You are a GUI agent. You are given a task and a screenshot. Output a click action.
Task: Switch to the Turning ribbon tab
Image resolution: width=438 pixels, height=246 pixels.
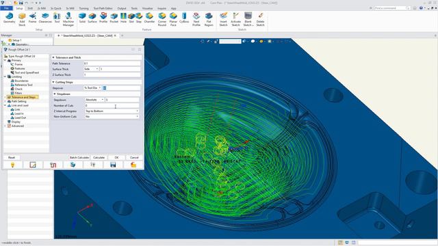(x=83, y=8)
